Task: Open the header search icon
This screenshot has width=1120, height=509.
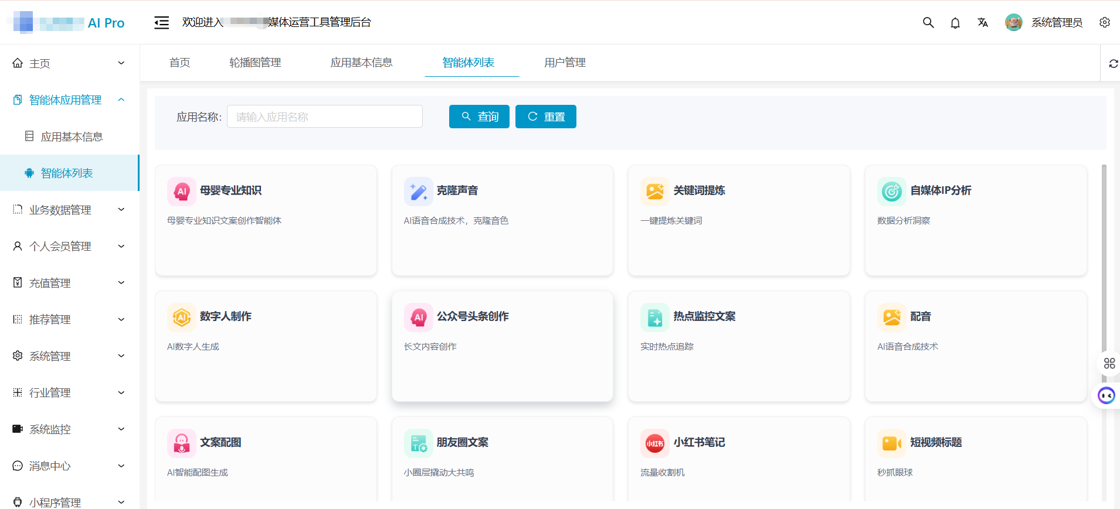Action: [x=928, y=22]
